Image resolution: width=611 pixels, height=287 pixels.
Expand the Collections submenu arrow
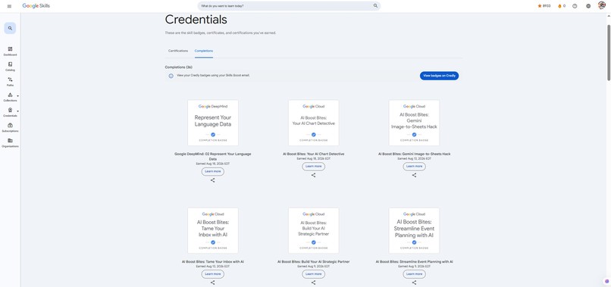tap(17, 96)
